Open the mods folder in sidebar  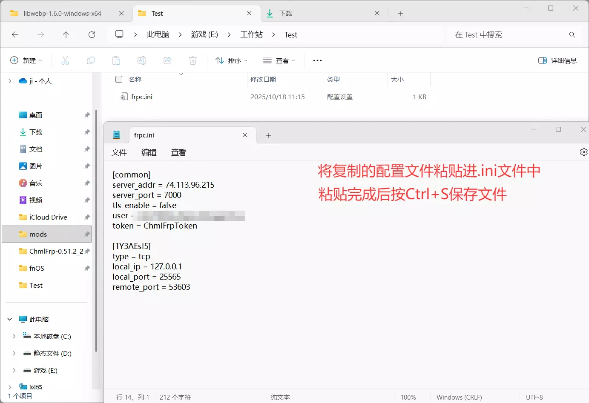click(47, 234)
